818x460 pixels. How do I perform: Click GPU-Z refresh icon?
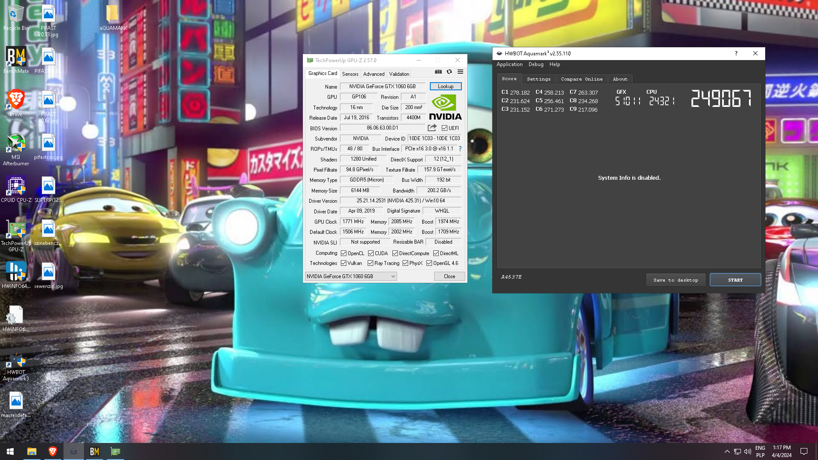click(x=449, y=72)
